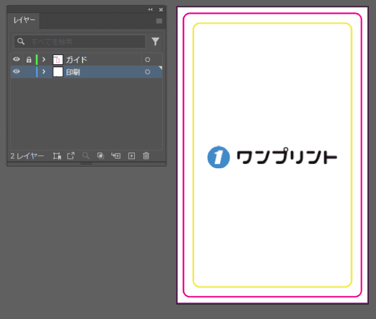
Task: Click the Make/Release Clipping Mask icon
Action: [101, 156]
